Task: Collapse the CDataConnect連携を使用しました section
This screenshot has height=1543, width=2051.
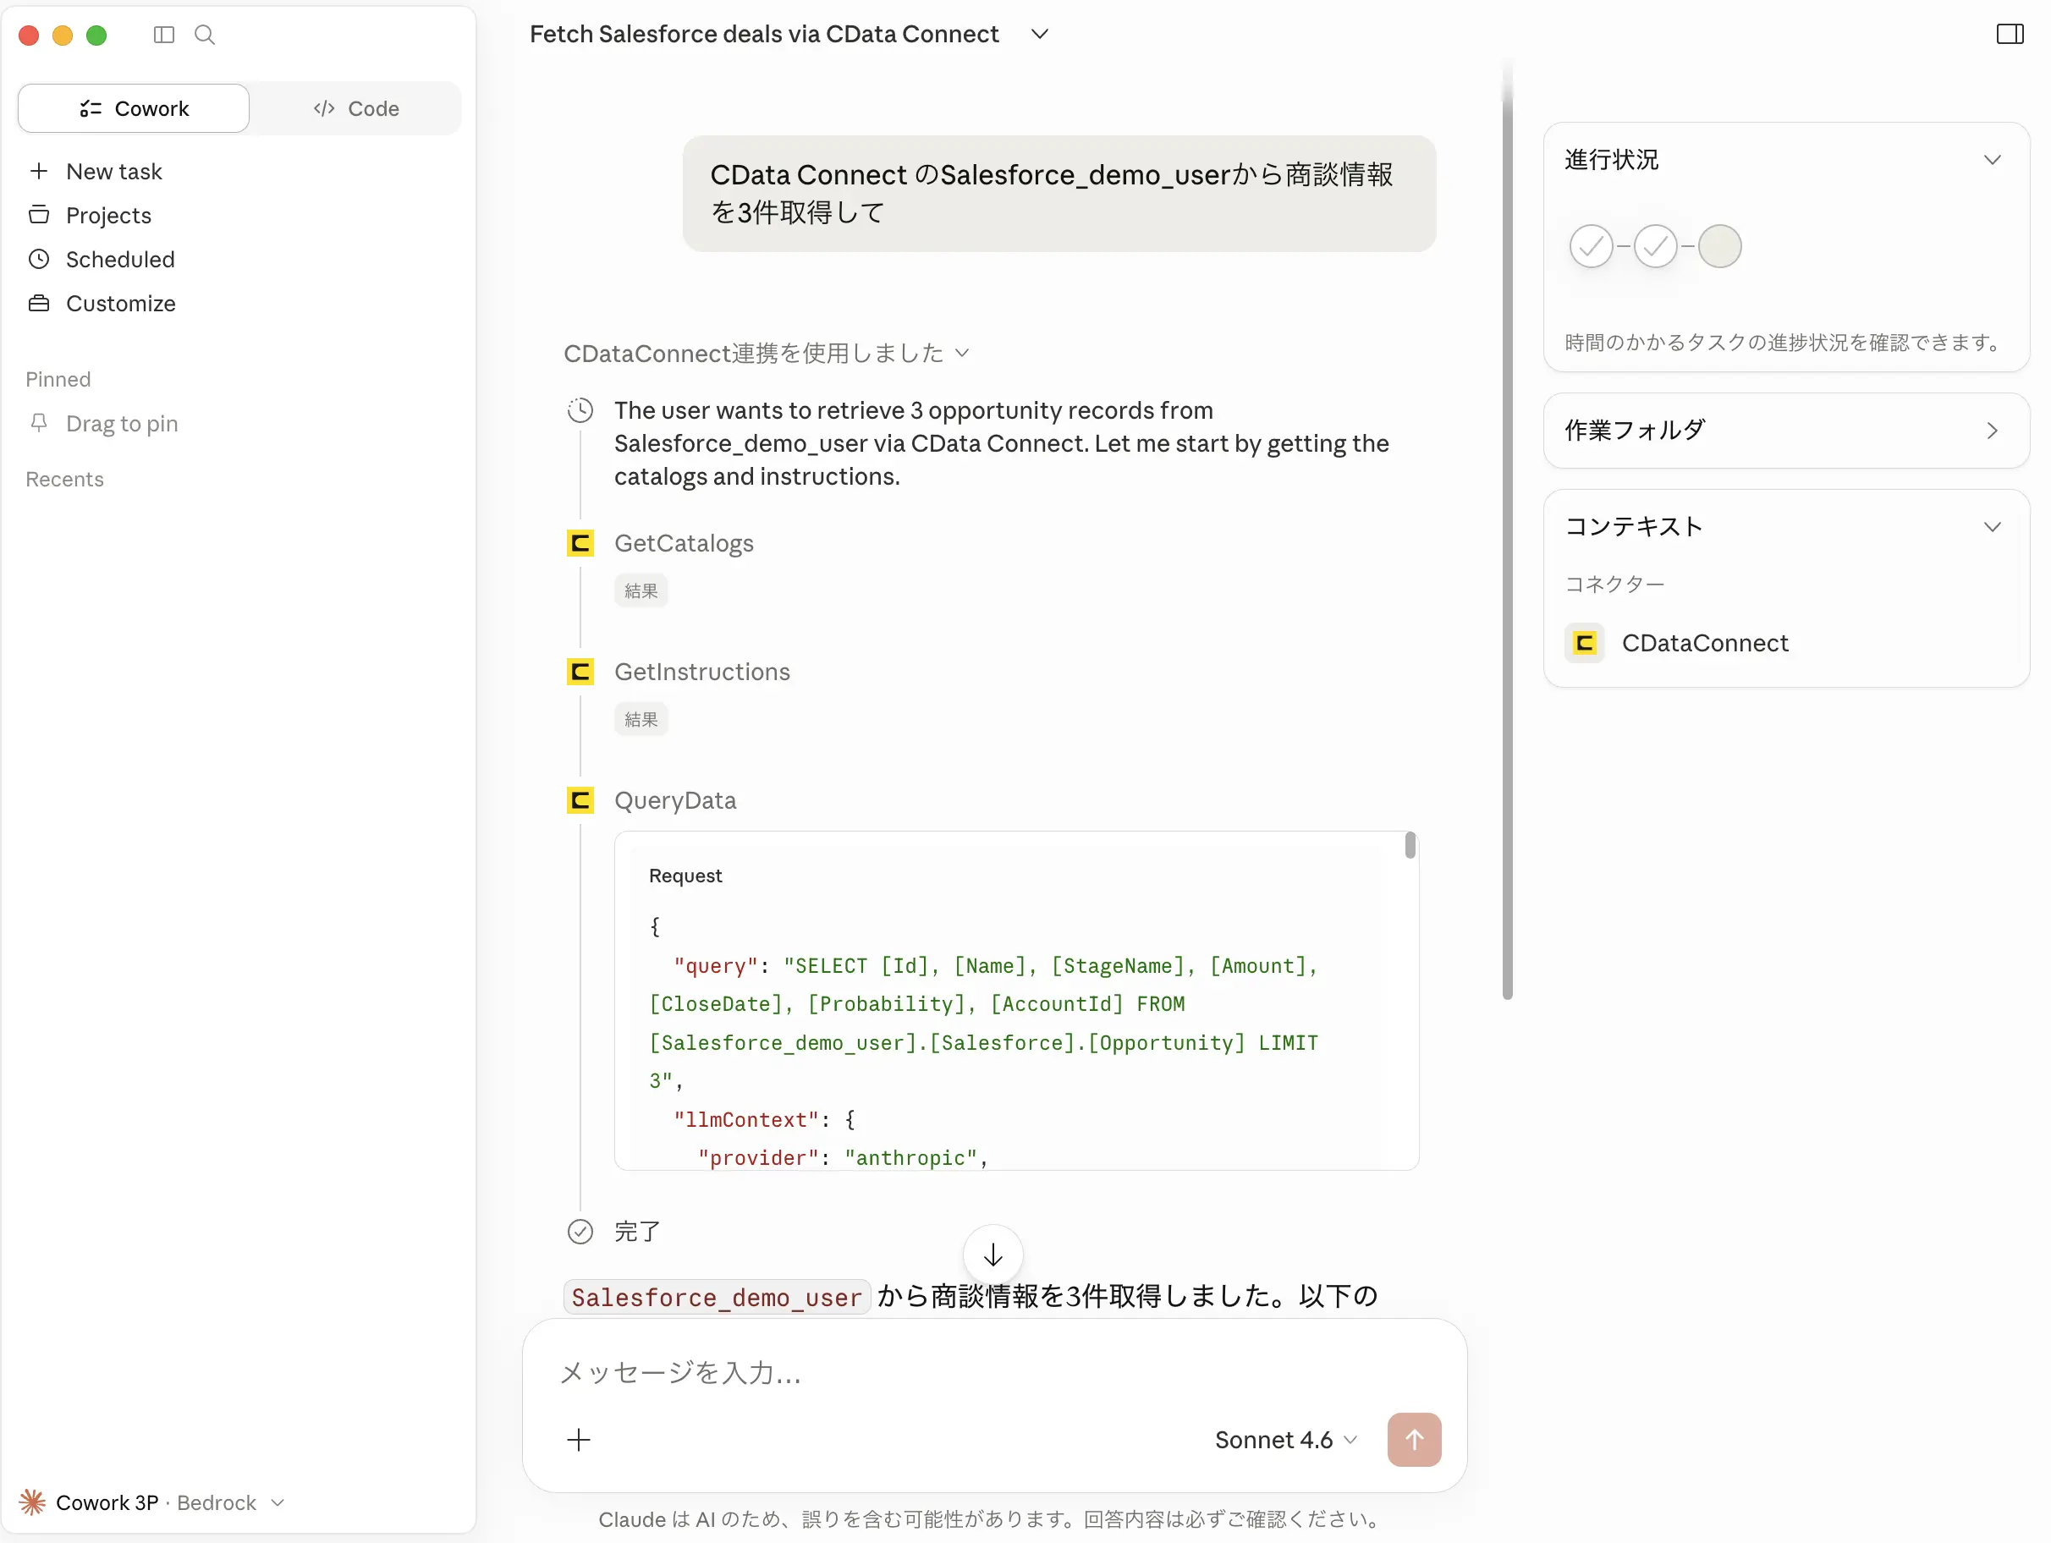Action: [767, 353]
